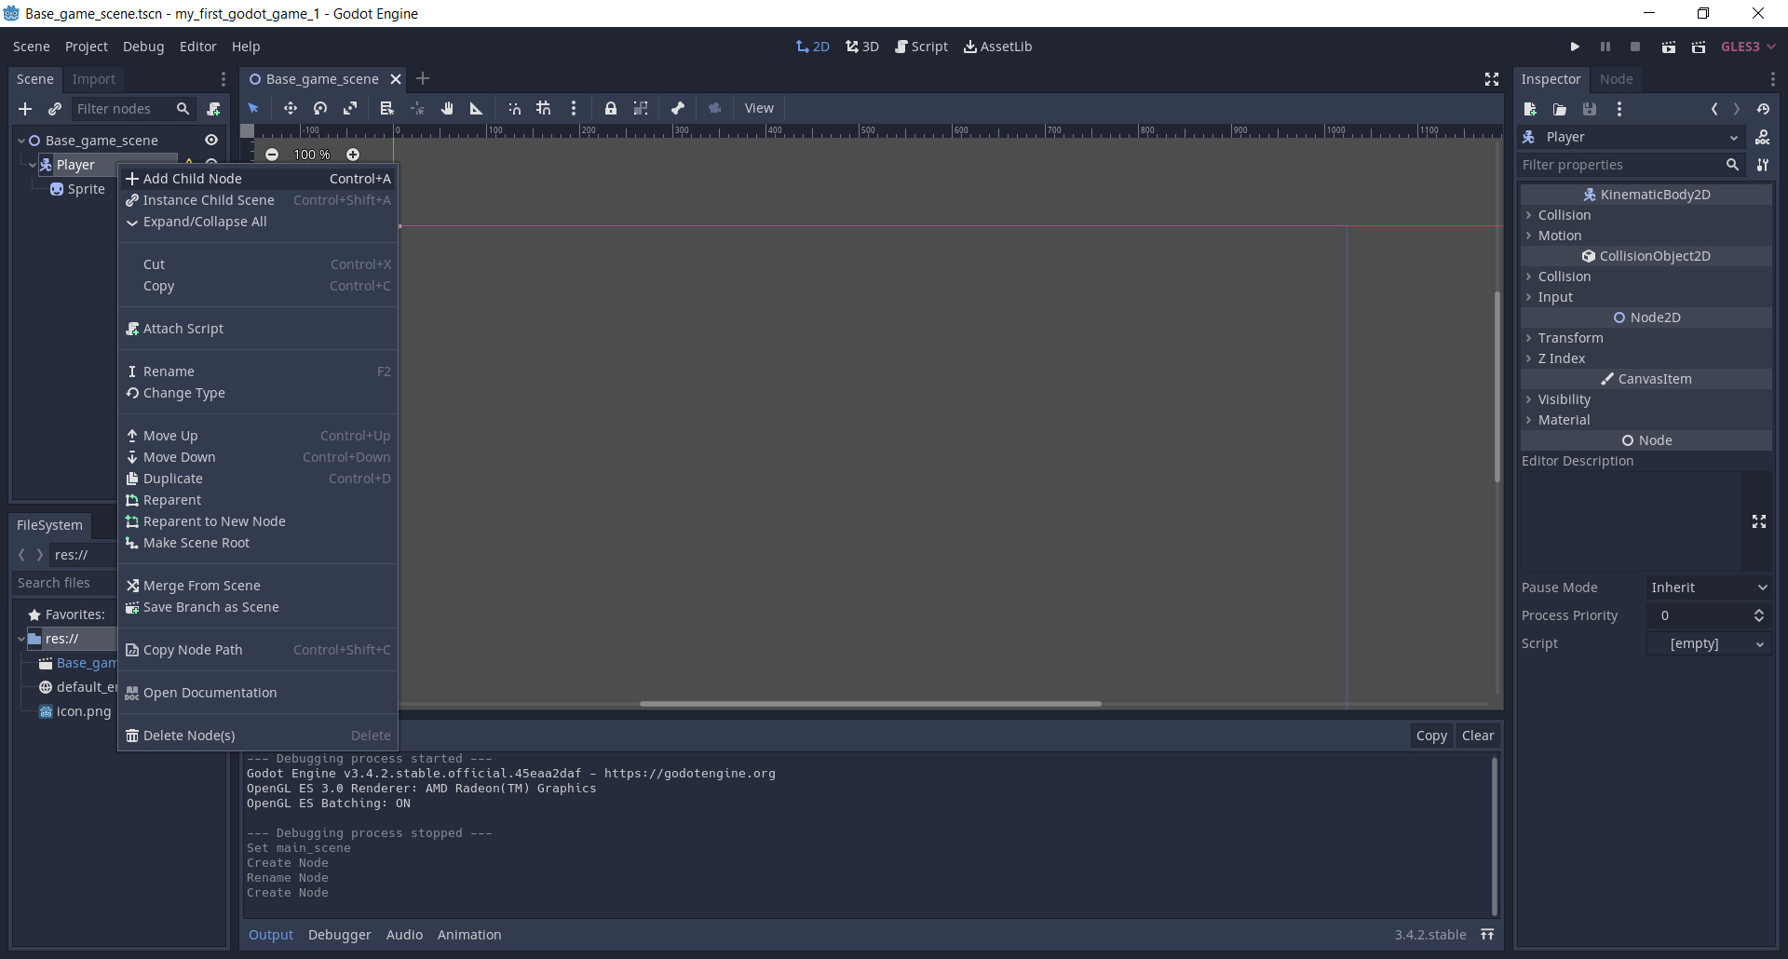Stop the running scene
The height and width of the screenshot is (959, 1788).
pos(1635,47)
